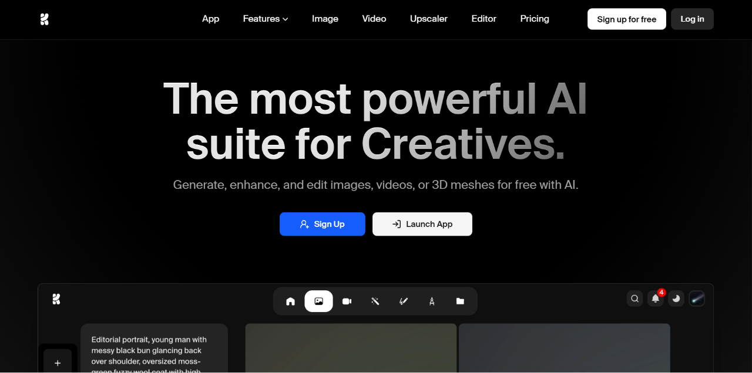Select the Image generation icon in toolbar

tap(318, 301)
